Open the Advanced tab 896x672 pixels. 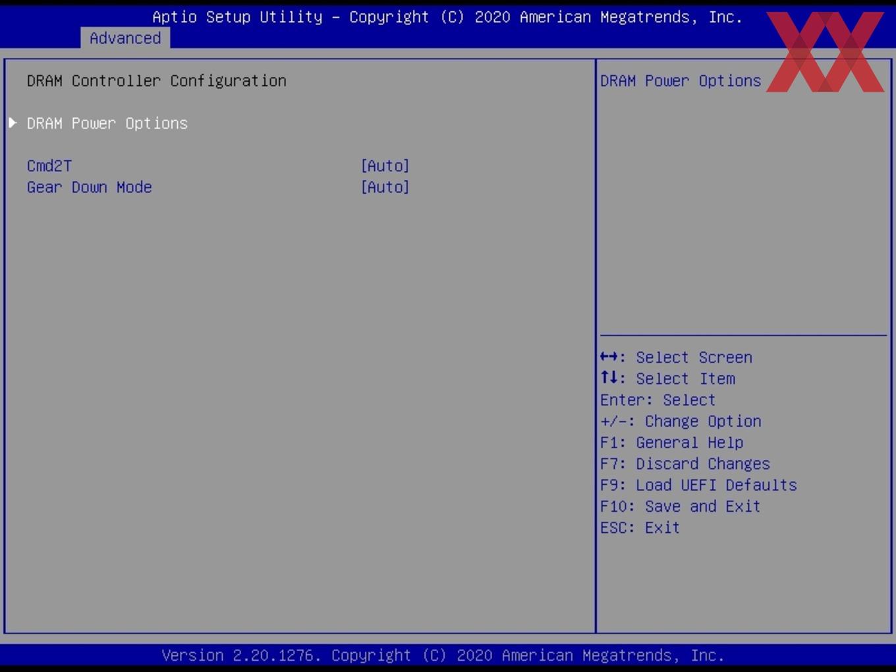tap(125, 38)
